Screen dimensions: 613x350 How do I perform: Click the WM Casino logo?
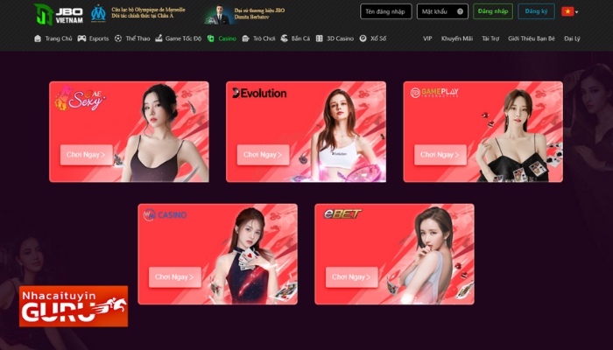click(x=165, y=215)
